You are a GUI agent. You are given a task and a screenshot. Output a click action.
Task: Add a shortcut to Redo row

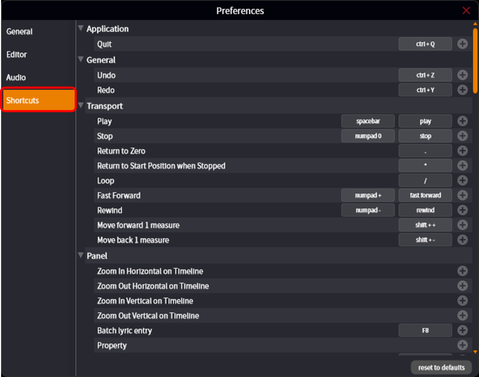[x=463, y=90]
